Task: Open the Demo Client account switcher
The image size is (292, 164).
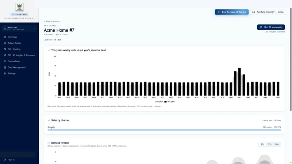Action: pyautogui.click(x=19, y=28)
